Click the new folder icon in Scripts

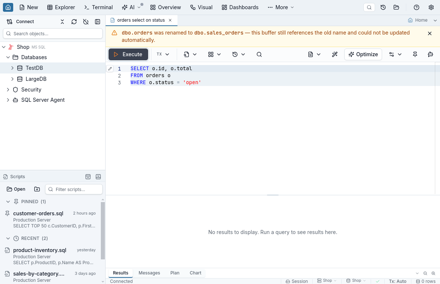pos(37,189)
